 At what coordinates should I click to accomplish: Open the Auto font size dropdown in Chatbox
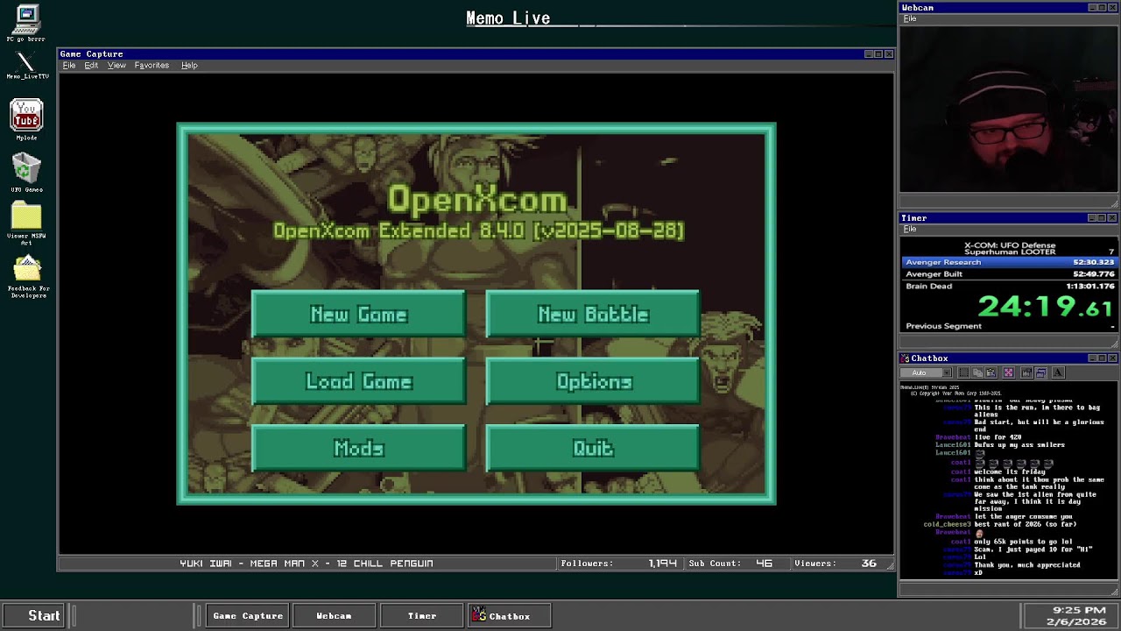click(927, 372)
